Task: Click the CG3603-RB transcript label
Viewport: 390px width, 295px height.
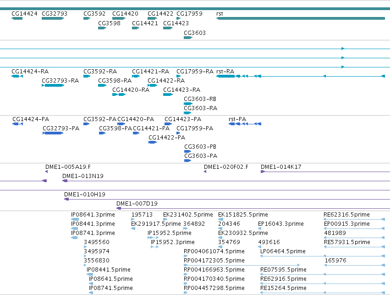Action: point(200,99)
